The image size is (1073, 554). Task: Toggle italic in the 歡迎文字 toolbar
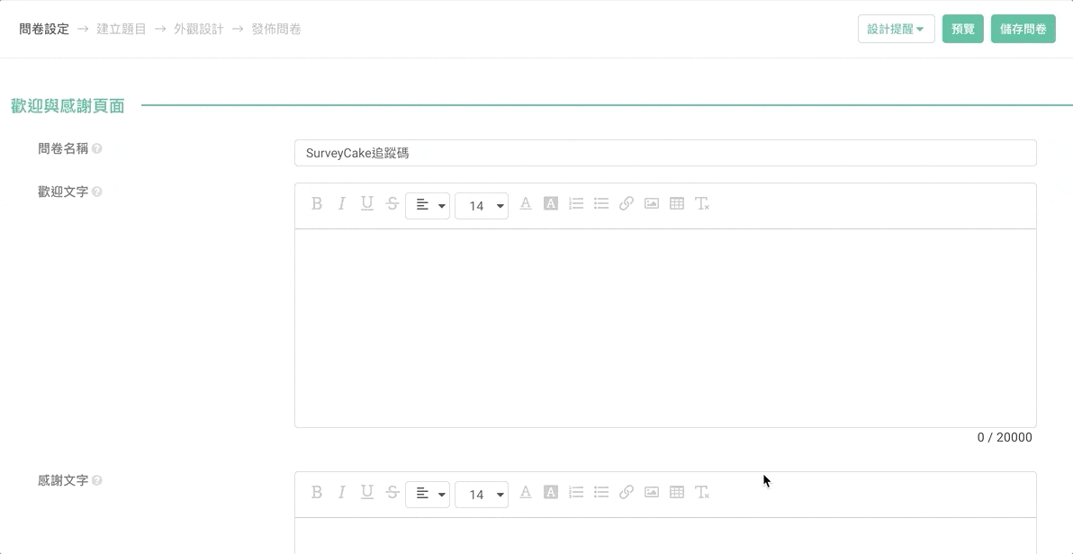point(341,203)
